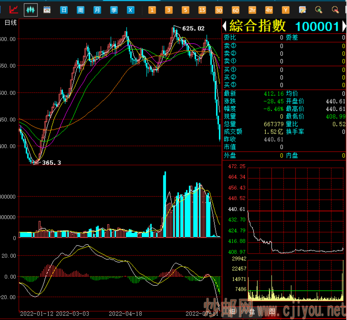Image resolution: width=347 pixels, height=320 pixels.
Task: Click the 625.02 high price marker
Action: coord(193,29)
